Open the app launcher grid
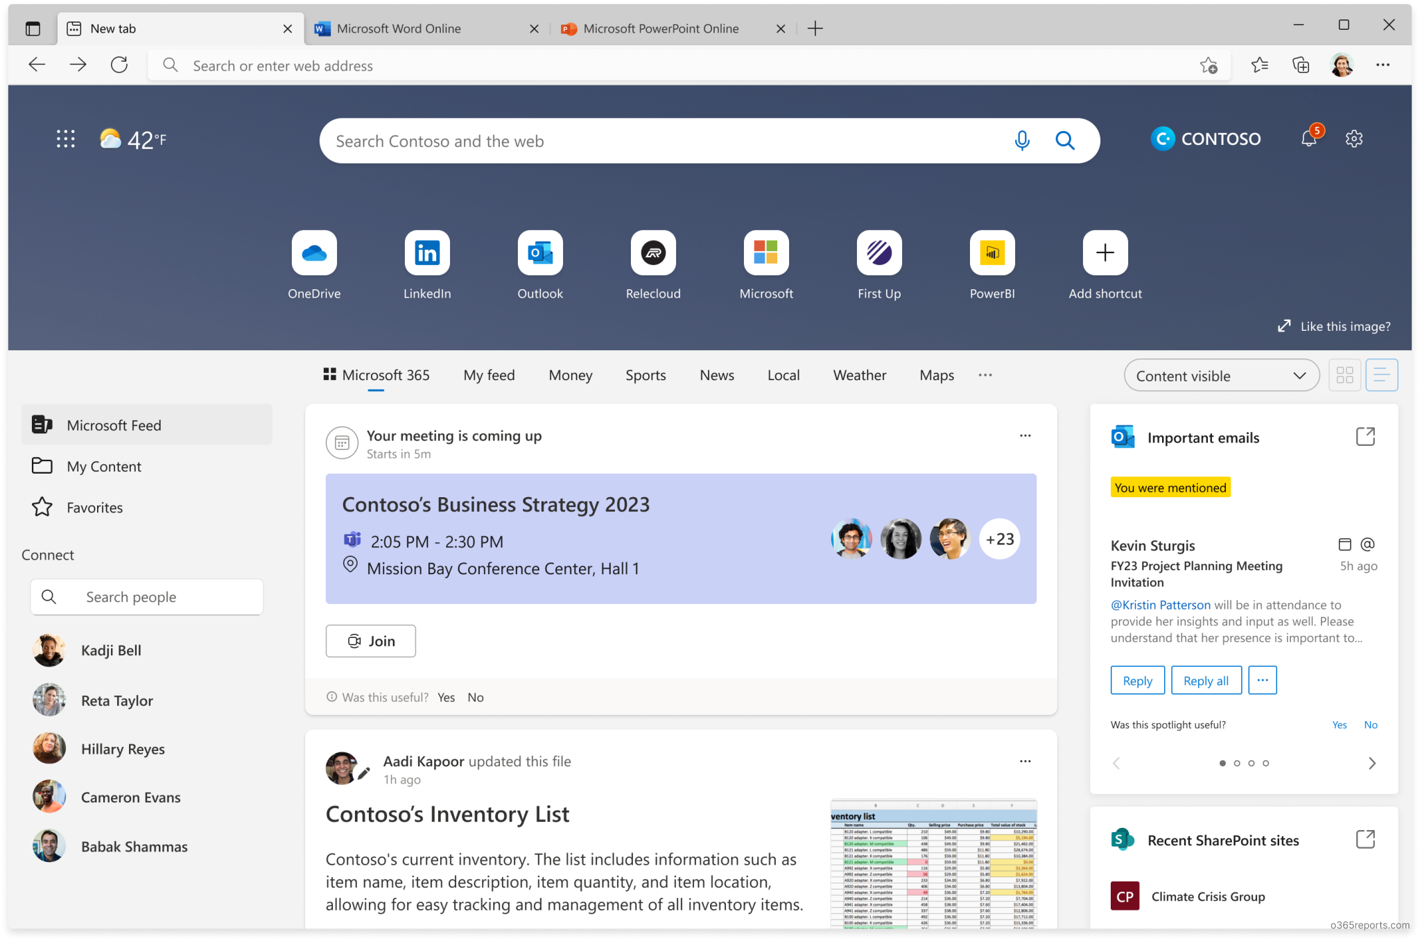 click(x=66, y=139)
